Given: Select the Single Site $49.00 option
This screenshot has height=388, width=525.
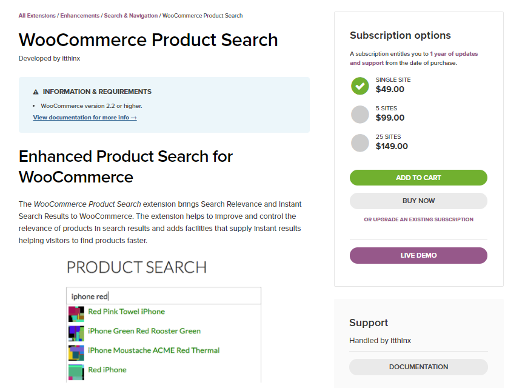Looking at the screenshot, I should (360, 85).
